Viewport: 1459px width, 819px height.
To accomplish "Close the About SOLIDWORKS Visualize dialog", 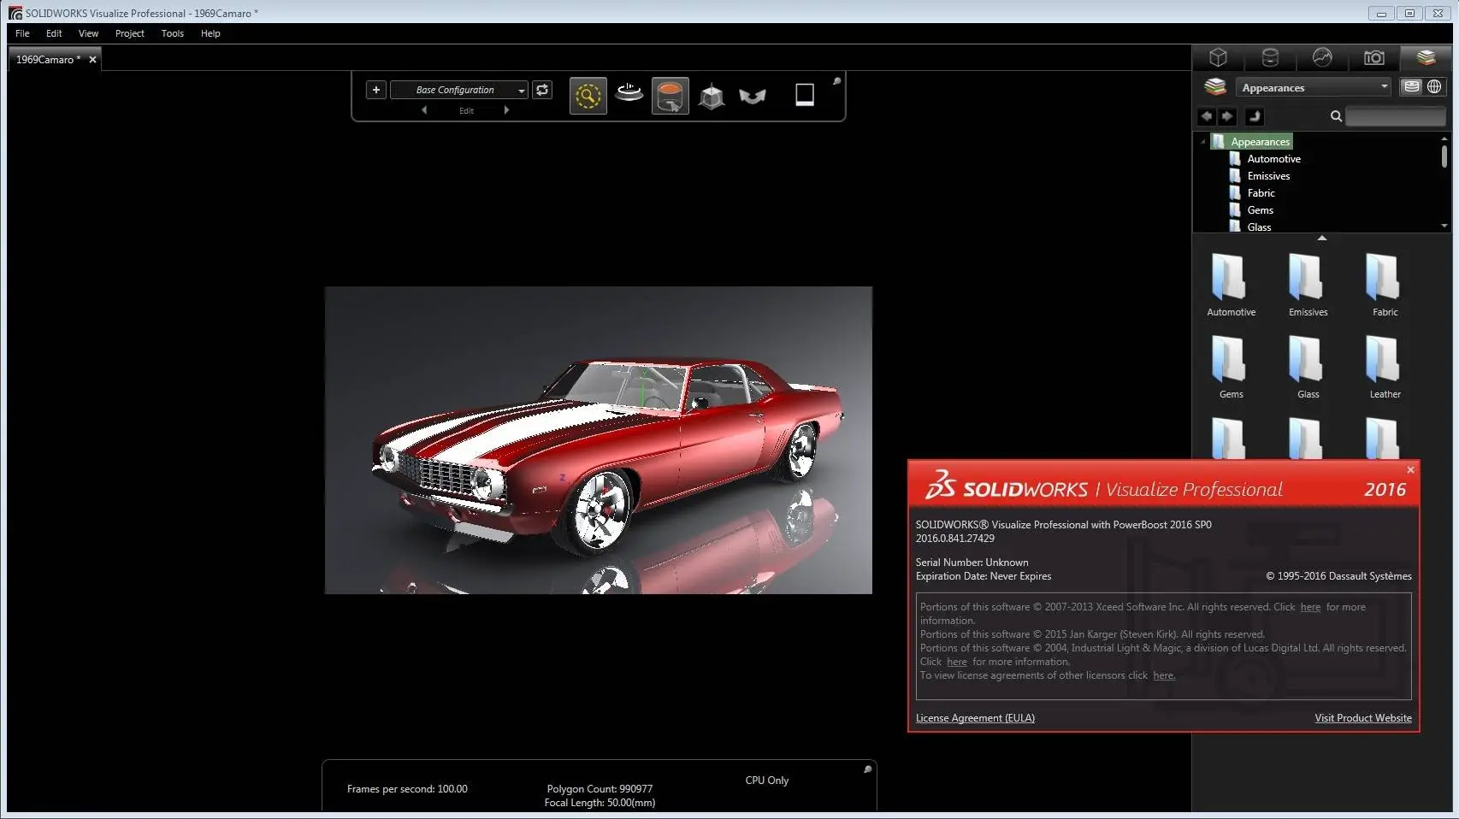I will click(x=1410, y=469).
